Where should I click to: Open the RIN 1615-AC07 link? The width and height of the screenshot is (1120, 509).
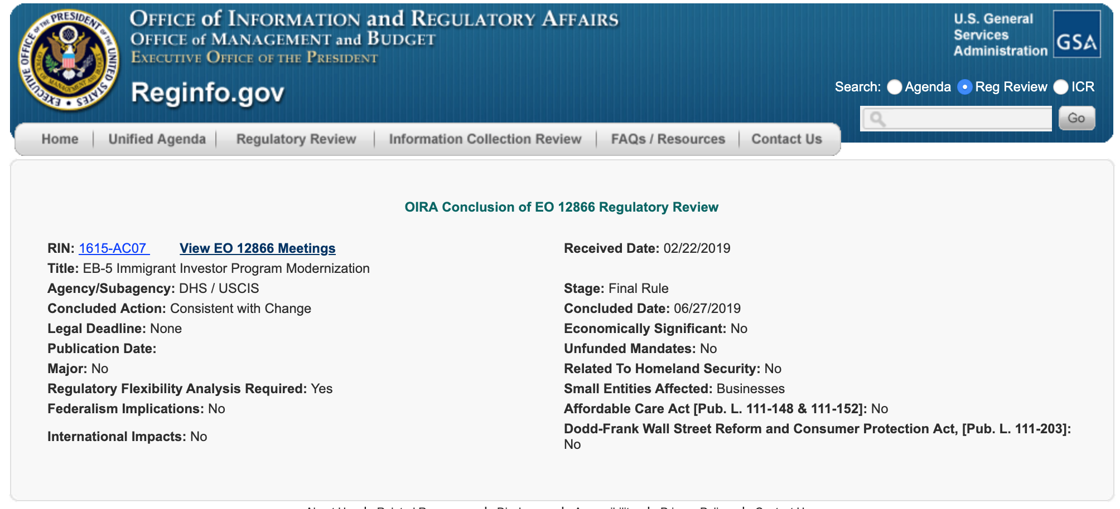point(113,248)
